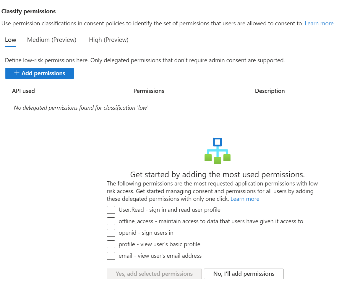Click the API used column header
Screen dimensions: 339x281
pos(23,91)
